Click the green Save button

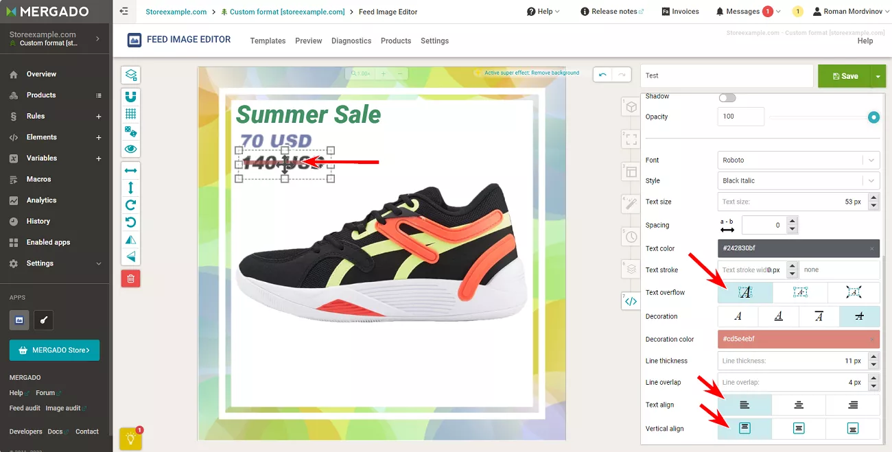pyautogui.click(x=844, y=76)
